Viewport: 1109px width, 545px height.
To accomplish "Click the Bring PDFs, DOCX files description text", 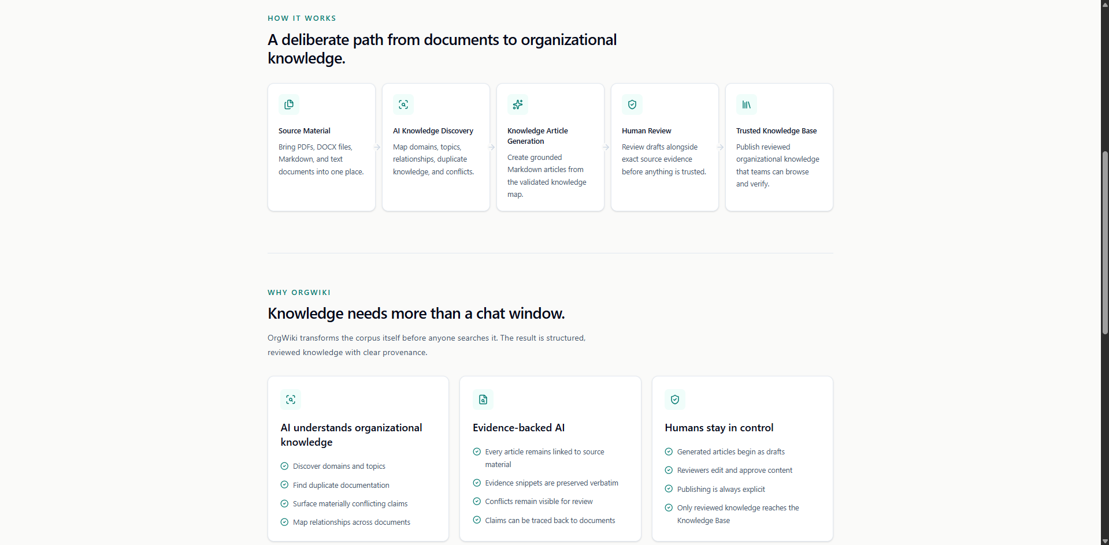I will coord(321,159).
